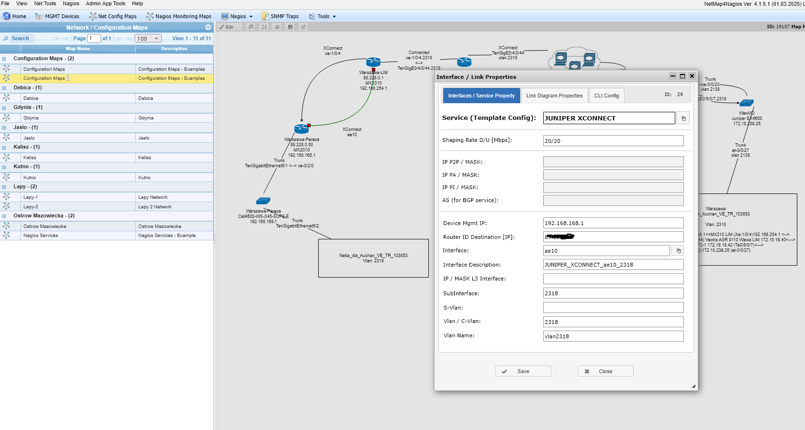Click the Save button in dialog
The image size is (805, 430).
tap(523, 371)
